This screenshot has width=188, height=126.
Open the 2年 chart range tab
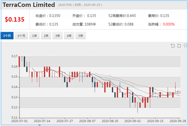46,36
